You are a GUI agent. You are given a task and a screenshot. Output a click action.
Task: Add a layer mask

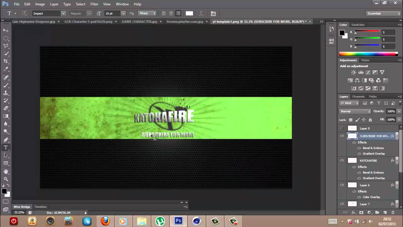point(361,213)
